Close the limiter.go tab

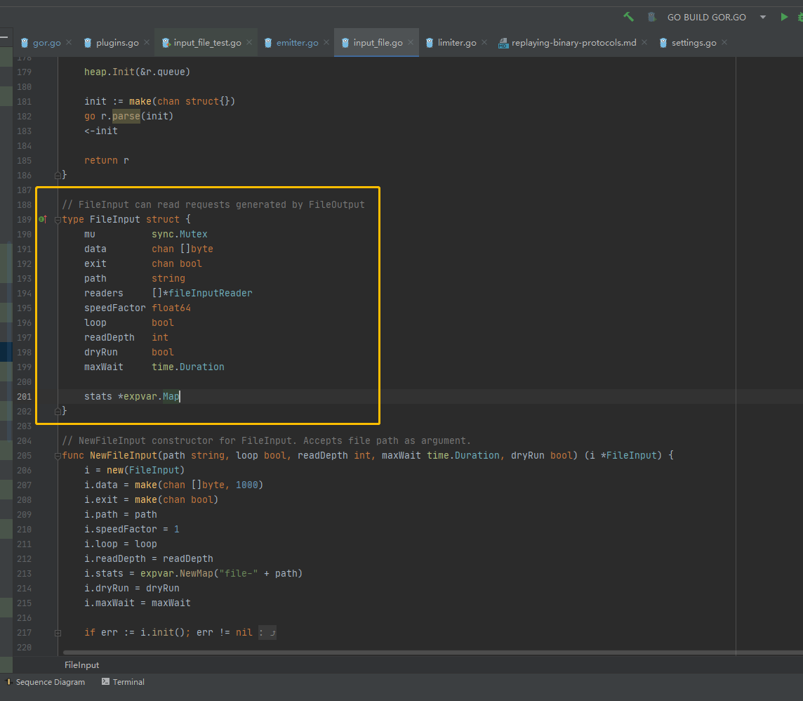click(x=484, y=42)
